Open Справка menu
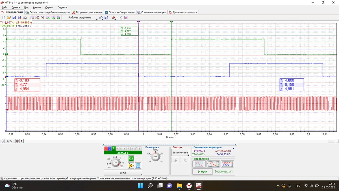The height and width of the screenshot is (191, 339). click(62, 7)
